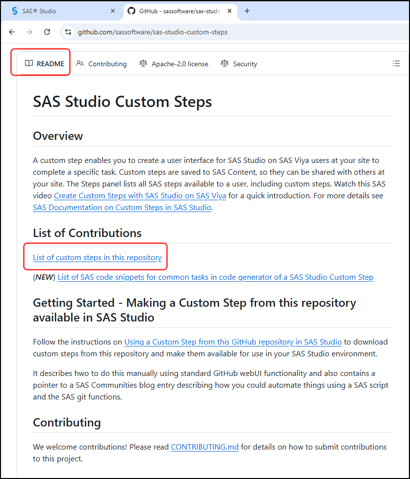Click the SAS Studio tab favicon
This screenshot has width=410, height=479.
[14, 11]
